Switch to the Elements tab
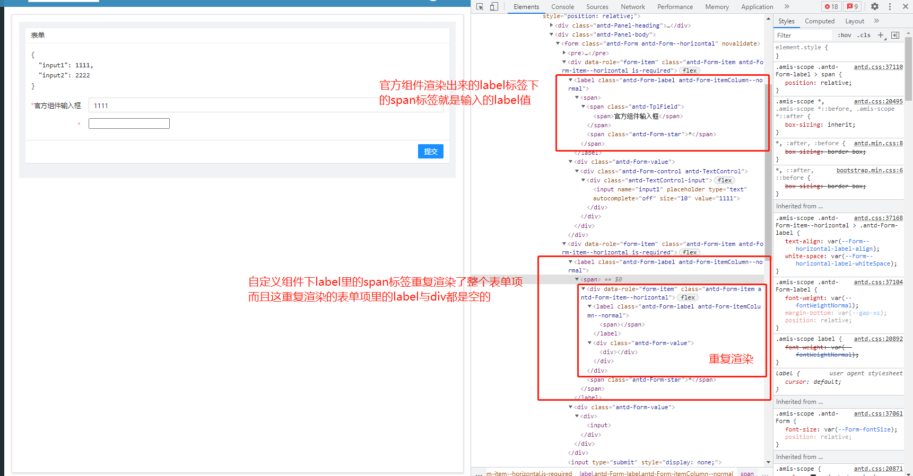 526,7
